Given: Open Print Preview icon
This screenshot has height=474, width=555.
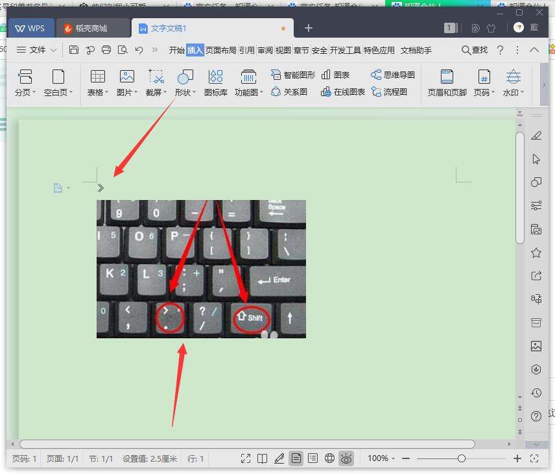Looking at the screenshot, I should (x=123, y=49).
